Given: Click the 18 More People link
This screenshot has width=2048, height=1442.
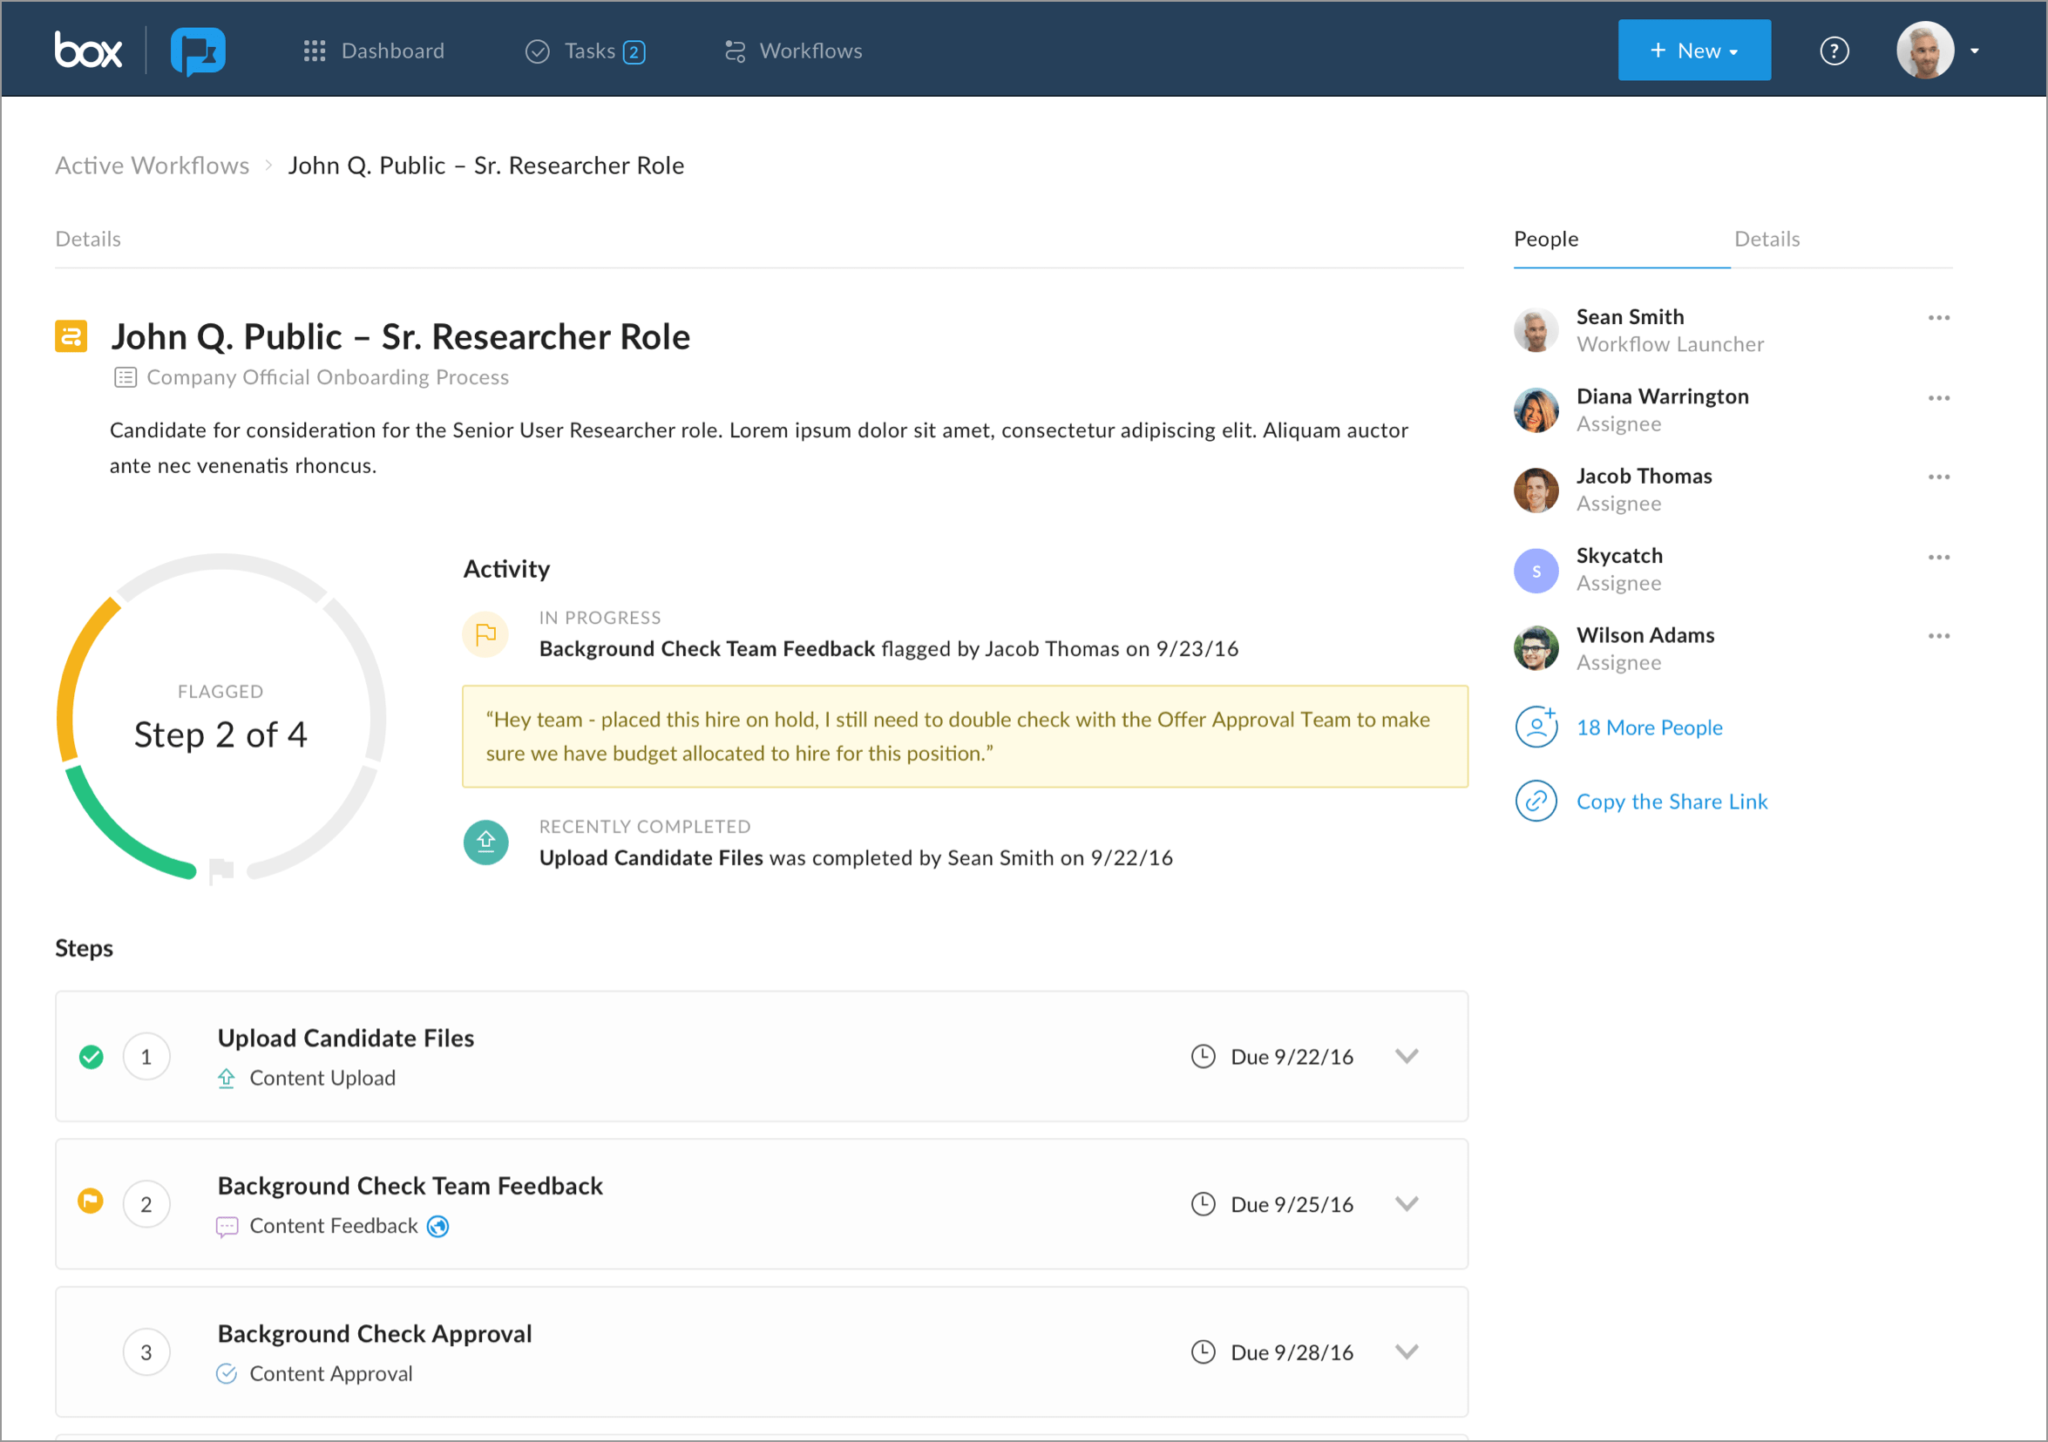Looking at the screenshot, I should click(x=1649, y=727).
